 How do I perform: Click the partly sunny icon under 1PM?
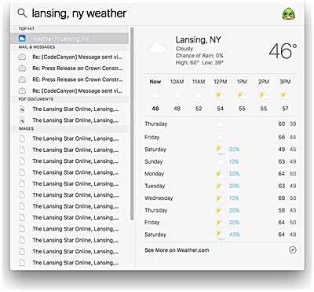click(x=242, y=95)
